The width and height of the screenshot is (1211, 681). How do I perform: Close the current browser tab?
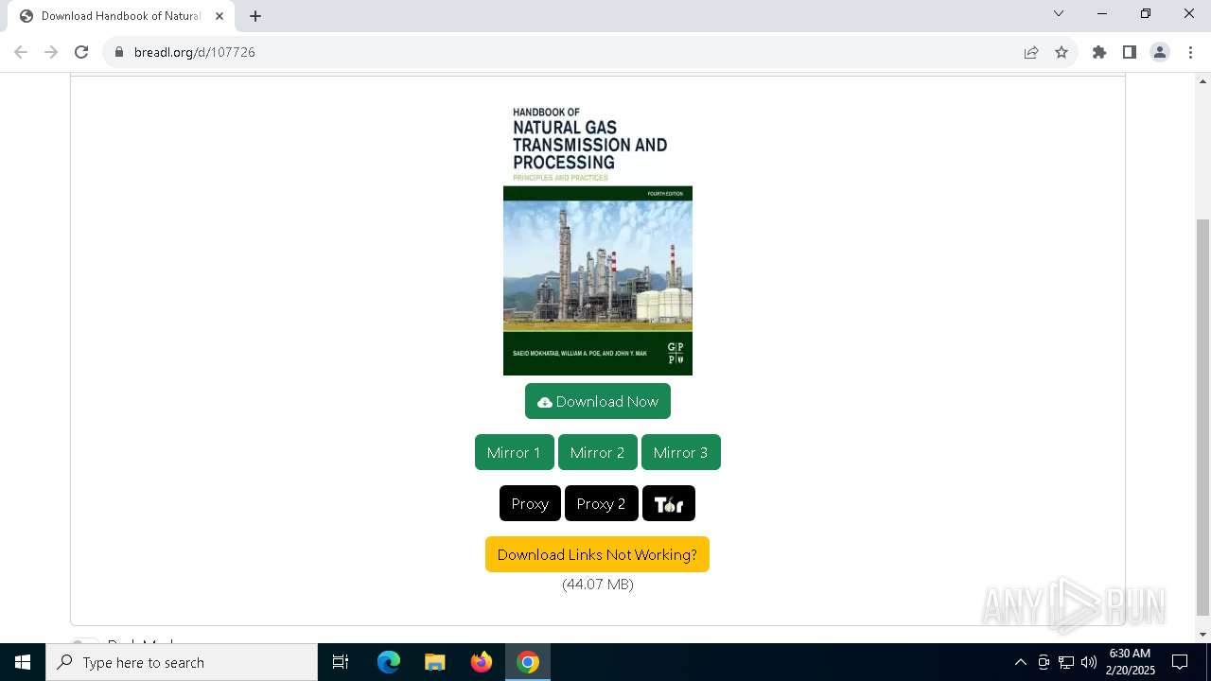click(219, 16)
